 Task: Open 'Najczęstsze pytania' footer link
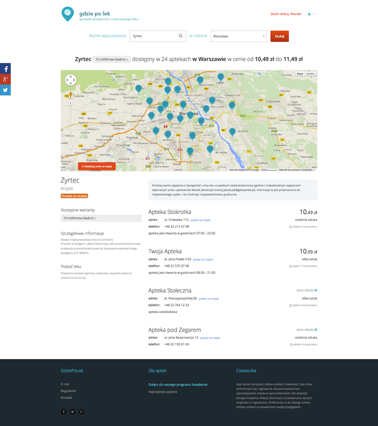pyautogui.click(x=163, y=392)
